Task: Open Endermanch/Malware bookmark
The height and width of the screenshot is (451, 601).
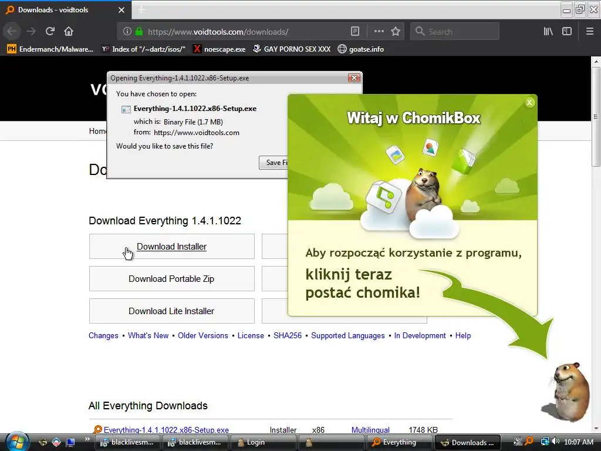Action: (50, 49)
